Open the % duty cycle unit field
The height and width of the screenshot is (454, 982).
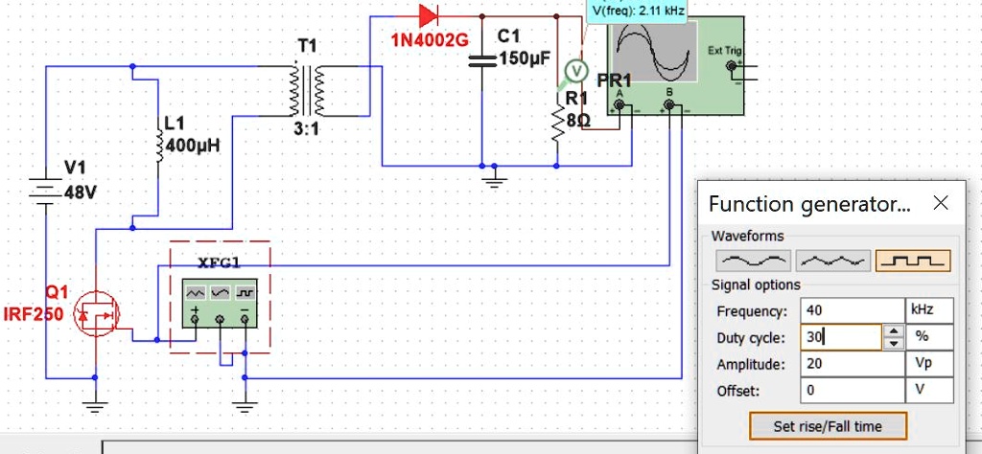[930, 337]
